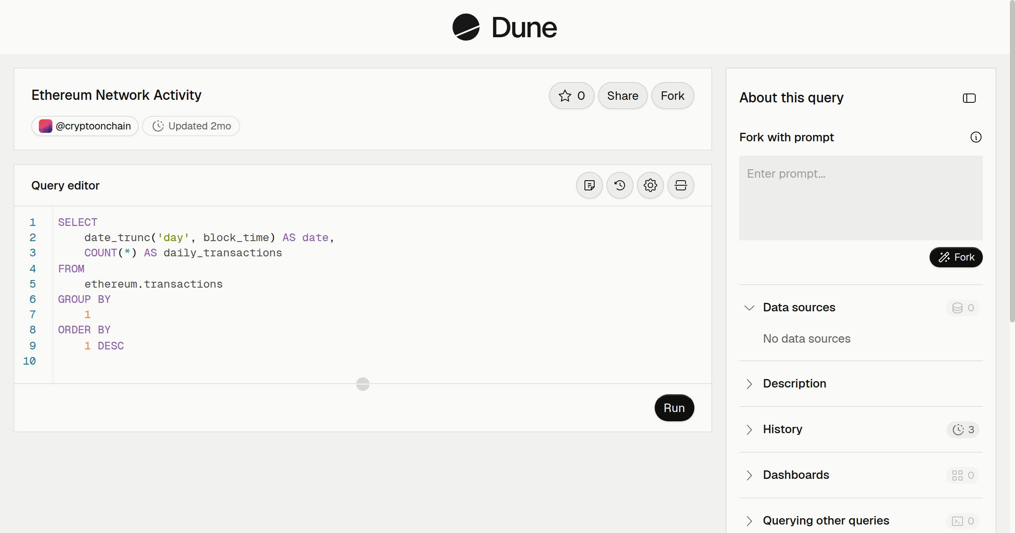This screenshot has height=533, width=1015.
Task: Expand the History section
Action: (749, 429)
